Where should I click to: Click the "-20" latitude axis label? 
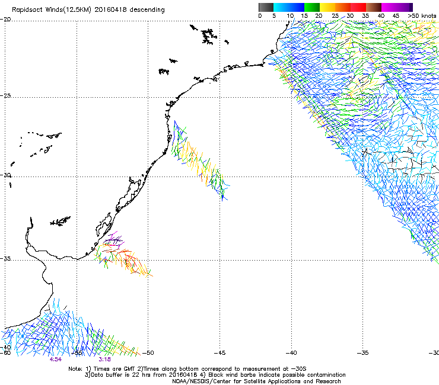coord(5,20)
